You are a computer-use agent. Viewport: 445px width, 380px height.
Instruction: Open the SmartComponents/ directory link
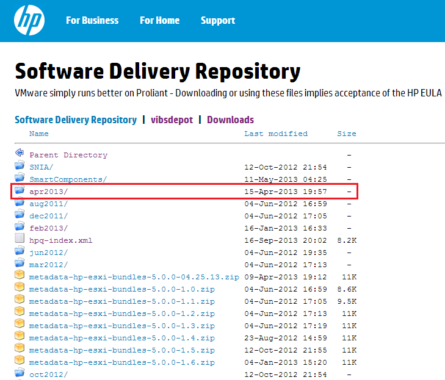point(68,179)
